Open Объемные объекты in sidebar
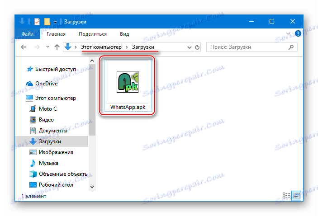 pos(64,174)
